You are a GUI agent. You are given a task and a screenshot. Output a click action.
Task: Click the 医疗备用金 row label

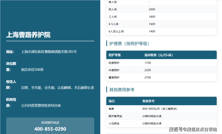click(x=115, y=116)
